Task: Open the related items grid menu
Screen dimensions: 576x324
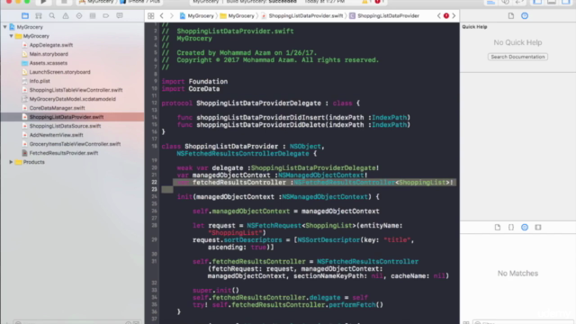Action: [151, 16]
